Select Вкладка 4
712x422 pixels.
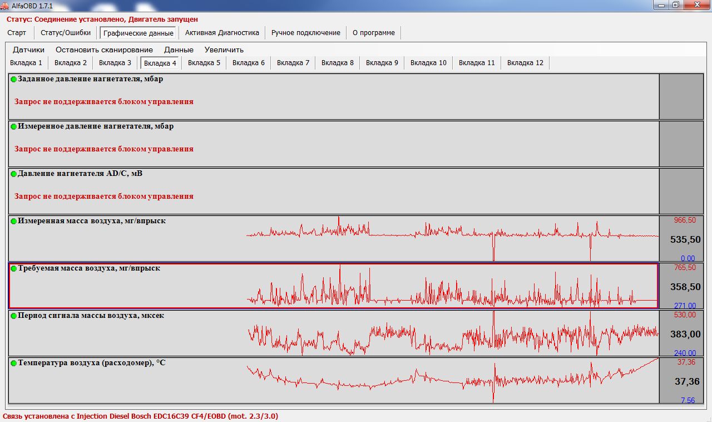click(160, 63)
